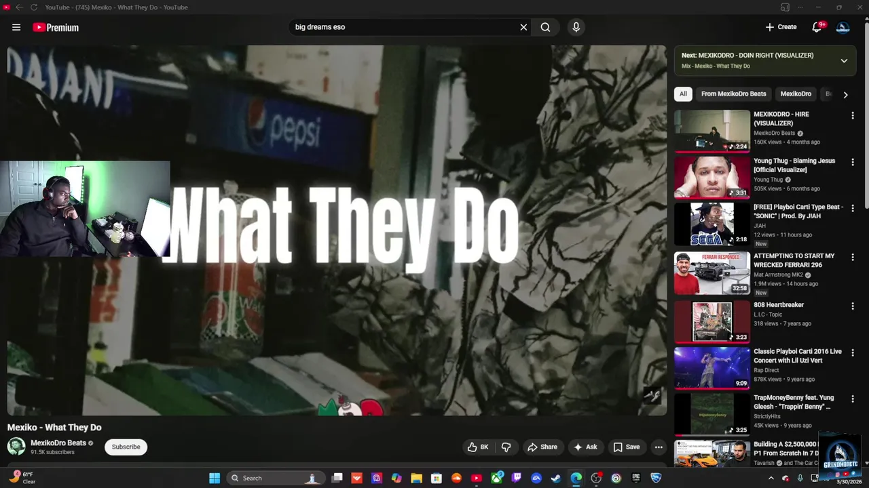Subscribe to MexikoDro Beats
This screenshot has width=869, height=488.
(x=126, y=447)
